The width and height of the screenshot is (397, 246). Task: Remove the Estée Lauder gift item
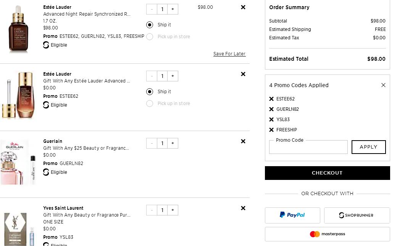coord(243,74)
